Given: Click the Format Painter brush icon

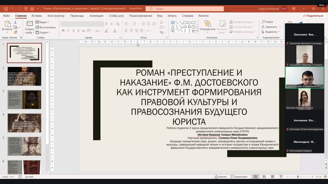Looking at the screenshot, I should (x=15, y=32).
